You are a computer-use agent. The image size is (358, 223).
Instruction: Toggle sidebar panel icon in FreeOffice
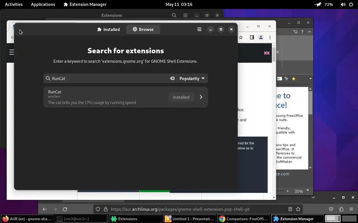279,79
